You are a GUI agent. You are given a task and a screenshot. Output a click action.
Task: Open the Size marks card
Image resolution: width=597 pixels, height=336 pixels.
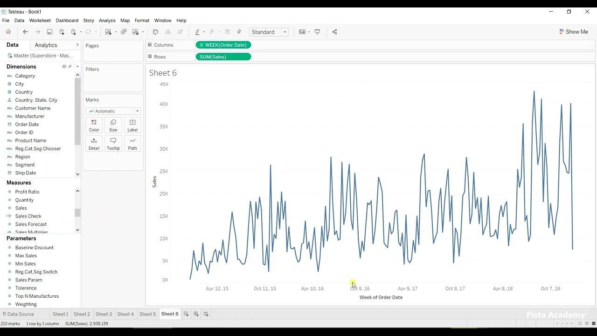pos(113,126)
